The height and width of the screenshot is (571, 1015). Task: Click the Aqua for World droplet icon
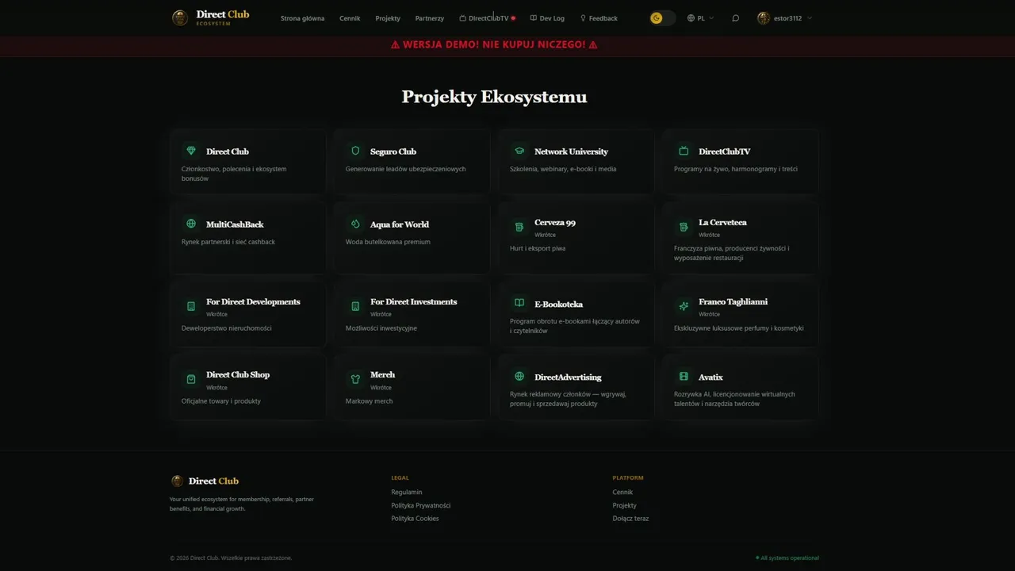pos(355,224)
